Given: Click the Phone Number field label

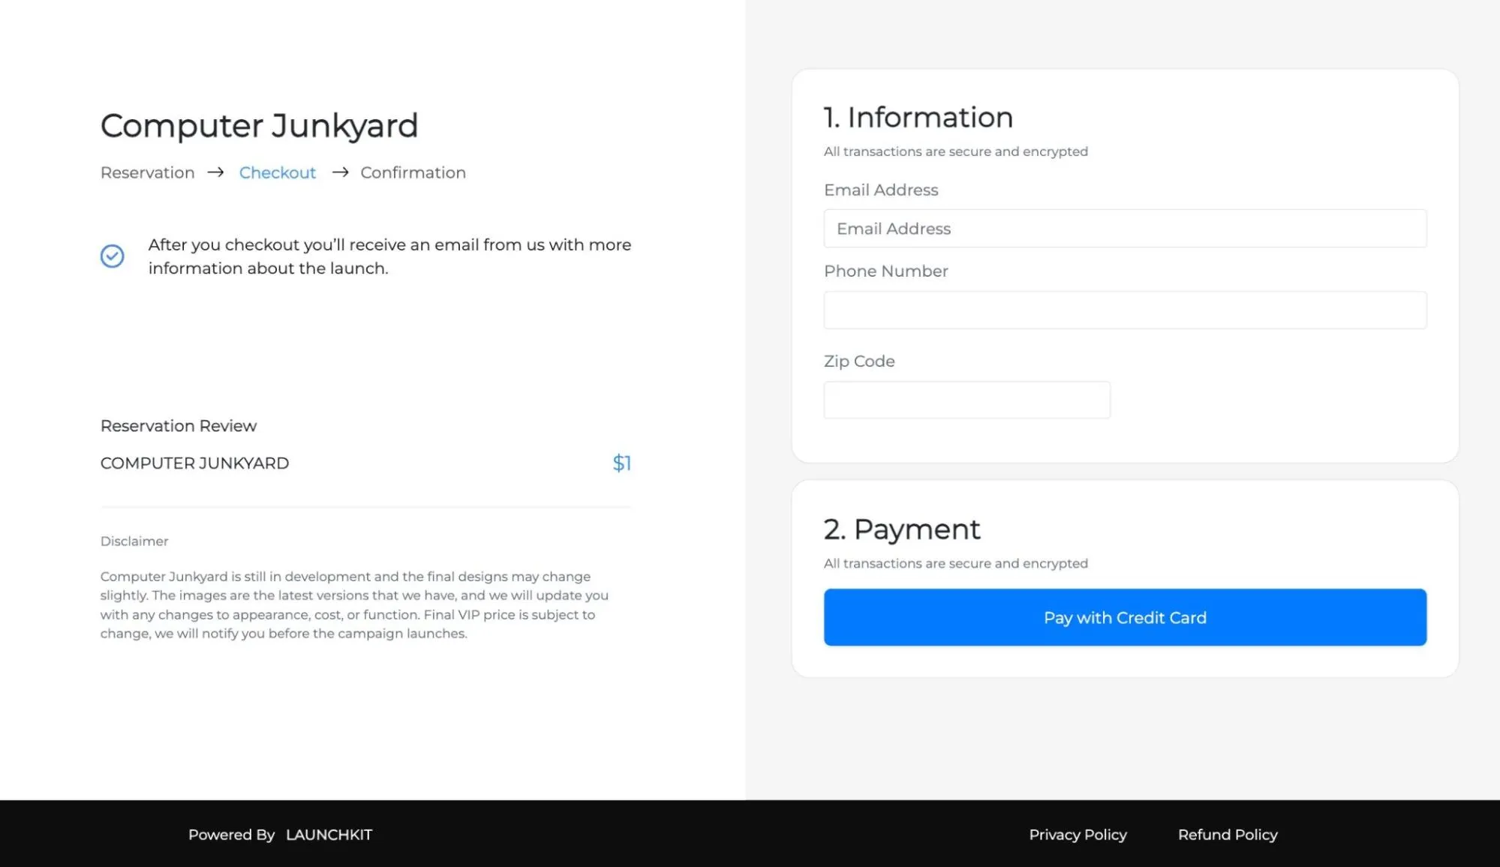Looking at the screenshot, I should click(x=886, y=271).
